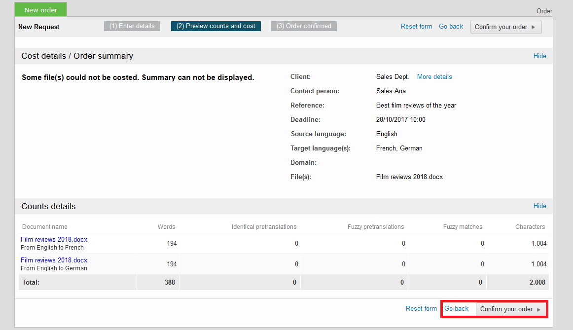Click Reset form link in top header
573x330 pixels.
pos(416,27)
